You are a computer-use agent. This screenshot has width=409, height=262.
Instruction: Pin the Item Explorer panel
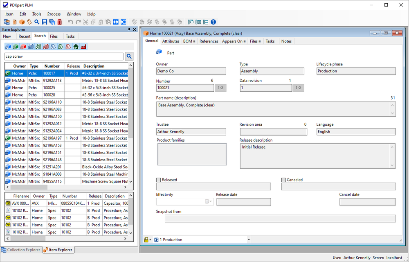pyautogui.click(x=129, y=29)
